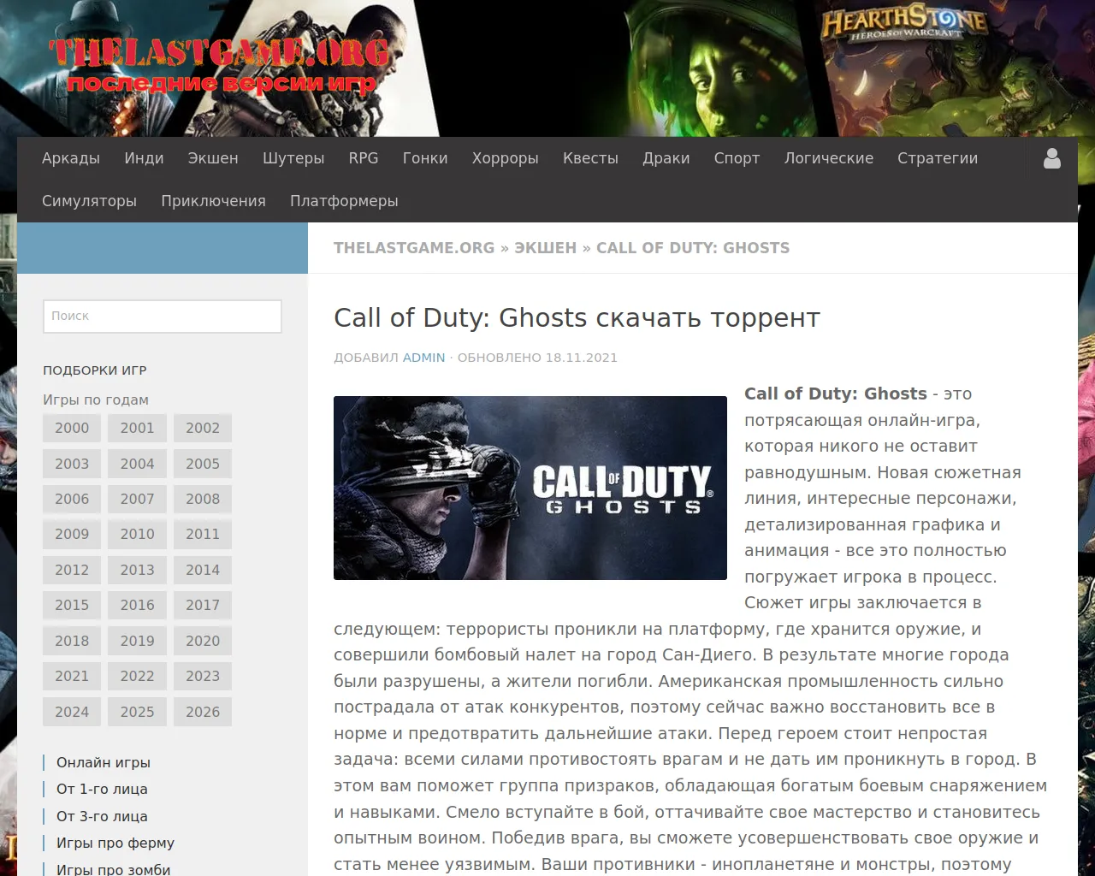Open the Стратегии category
The width and height of the screenshot is (1095, 876).
938,158
